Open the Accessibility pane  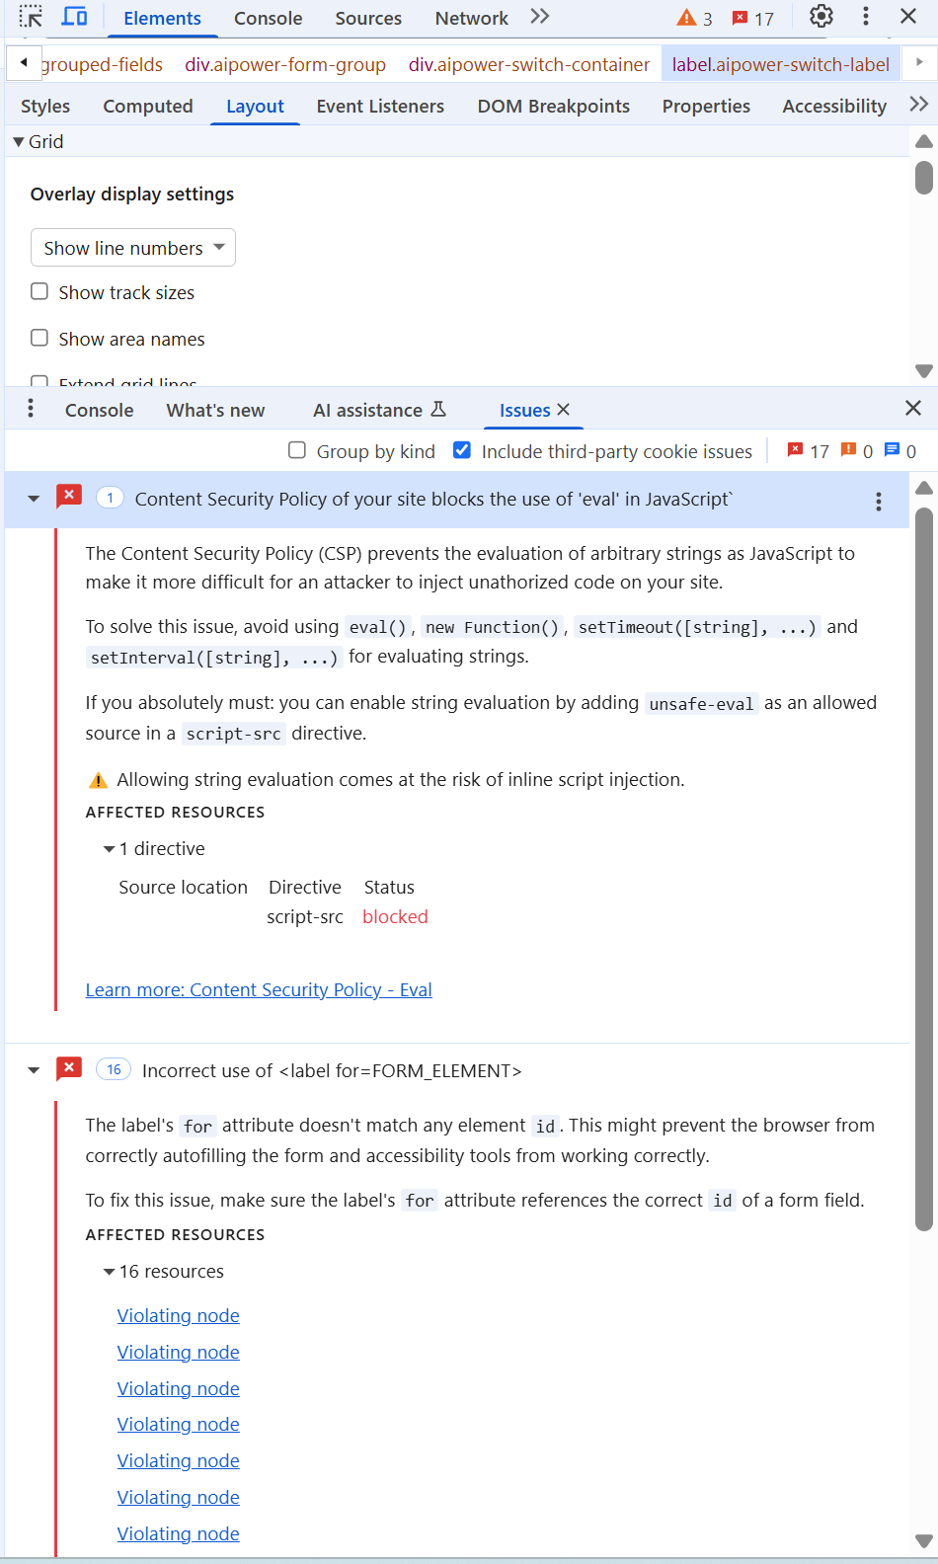pyautogui.click(x=834, y=106)
